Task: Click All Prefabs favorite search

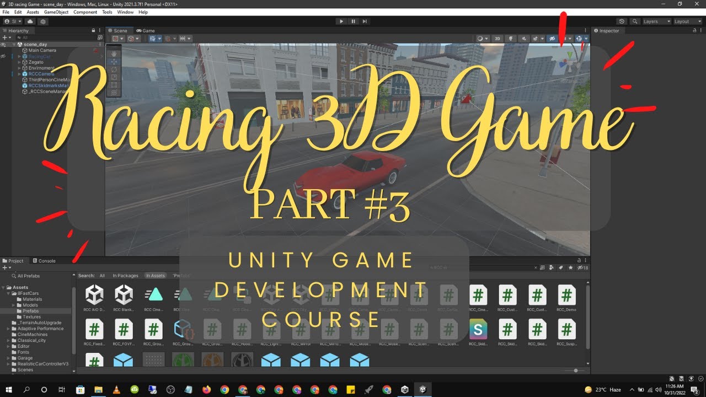Action: (x=25, y=276)
